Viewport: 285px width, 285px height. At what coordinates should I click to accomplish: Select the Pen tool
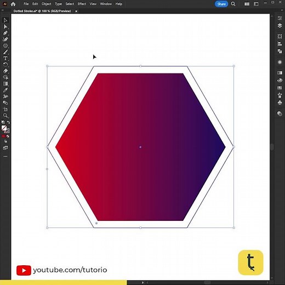tap(5, 33)
